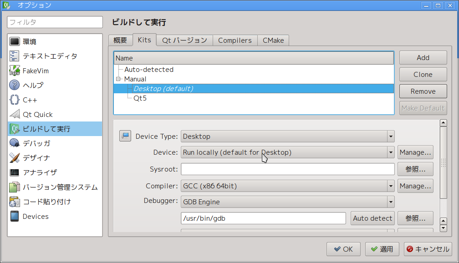
Task: Click the Clone button
Action: (423, 75)
